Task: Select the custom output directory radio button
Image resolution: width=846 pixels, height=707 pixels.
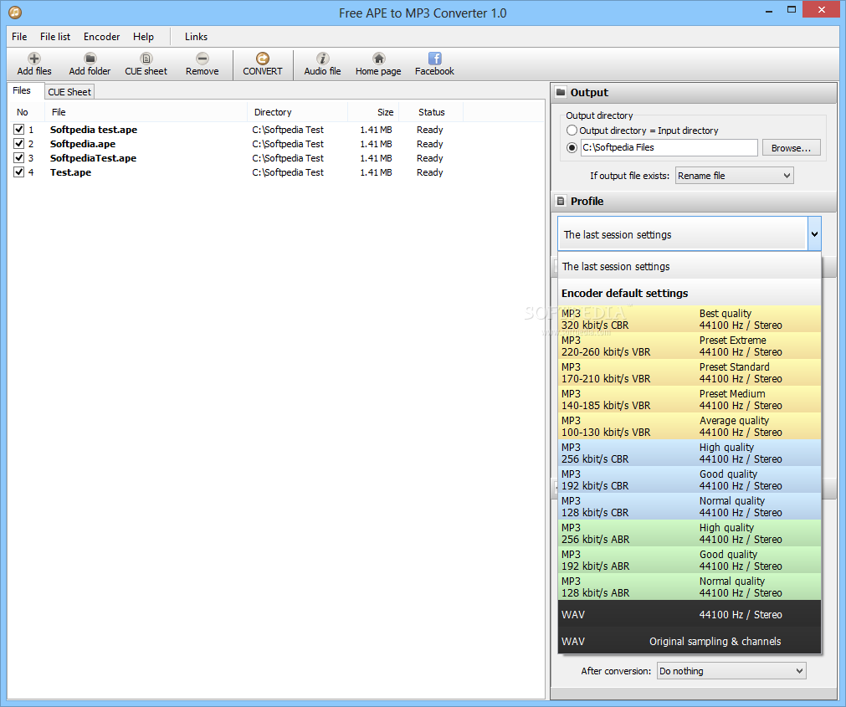Action: (x=572, y=148)
